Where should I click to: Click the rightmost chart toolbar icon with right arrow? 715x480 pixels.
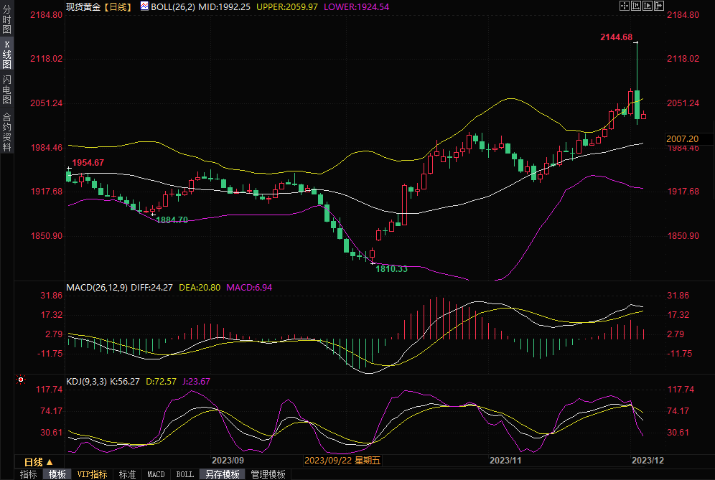(x=658, y=6)
